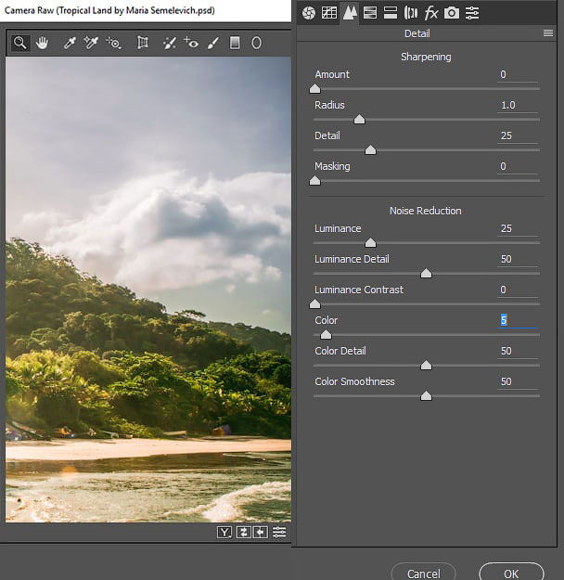Click the Luminance Detail slider handle
This screenshot has width=564, height=580.
(x=426, y=274)
